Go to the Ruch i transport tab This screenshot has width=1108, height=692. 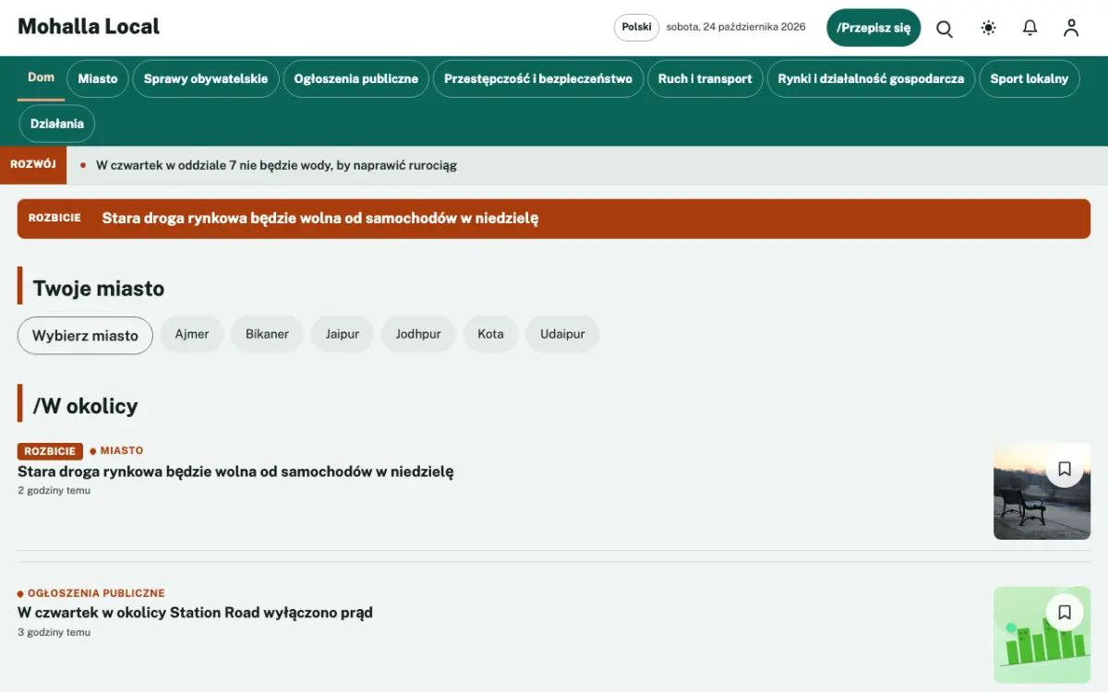705,79
